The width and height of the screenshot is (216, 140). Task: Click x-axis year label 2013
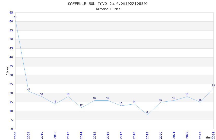(68, 135)
